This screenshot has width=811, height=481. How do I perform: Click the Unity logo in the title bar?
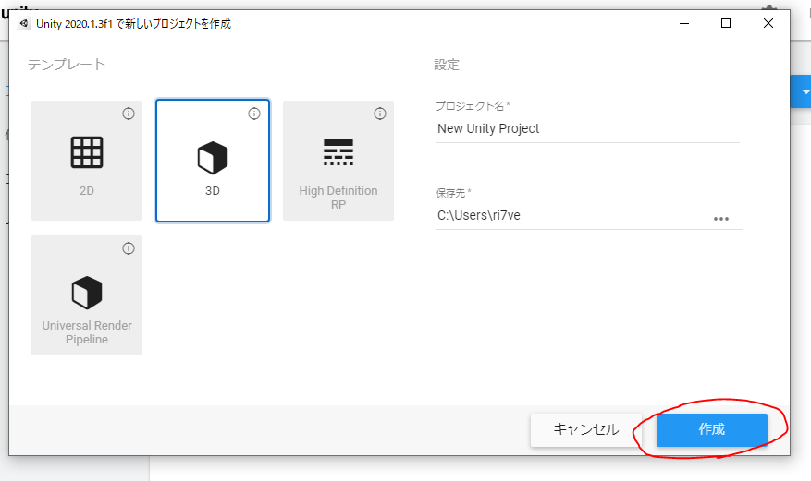tap(24, 23)
